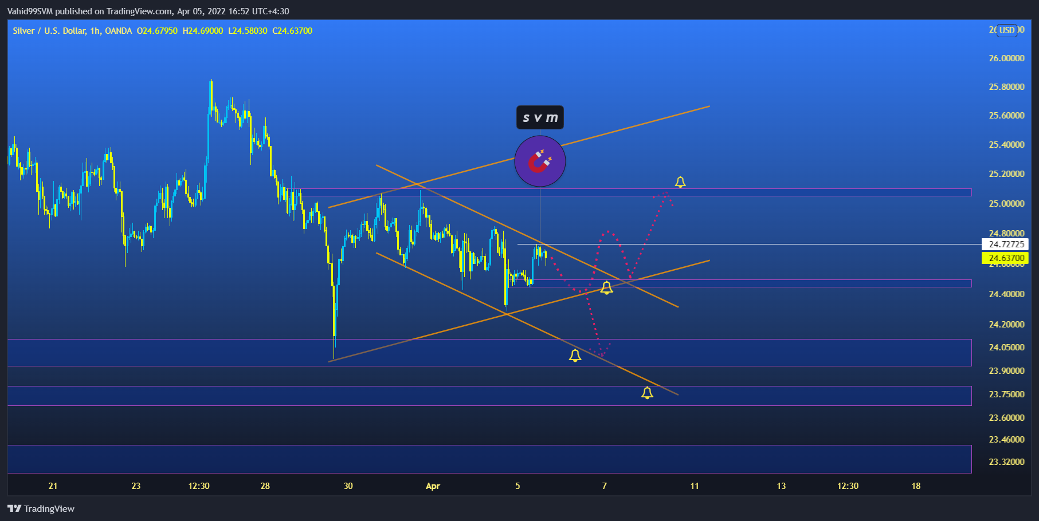Click the high price H24.69000 value
This screenshot has width=1039, height=521.
coord(203,31)
